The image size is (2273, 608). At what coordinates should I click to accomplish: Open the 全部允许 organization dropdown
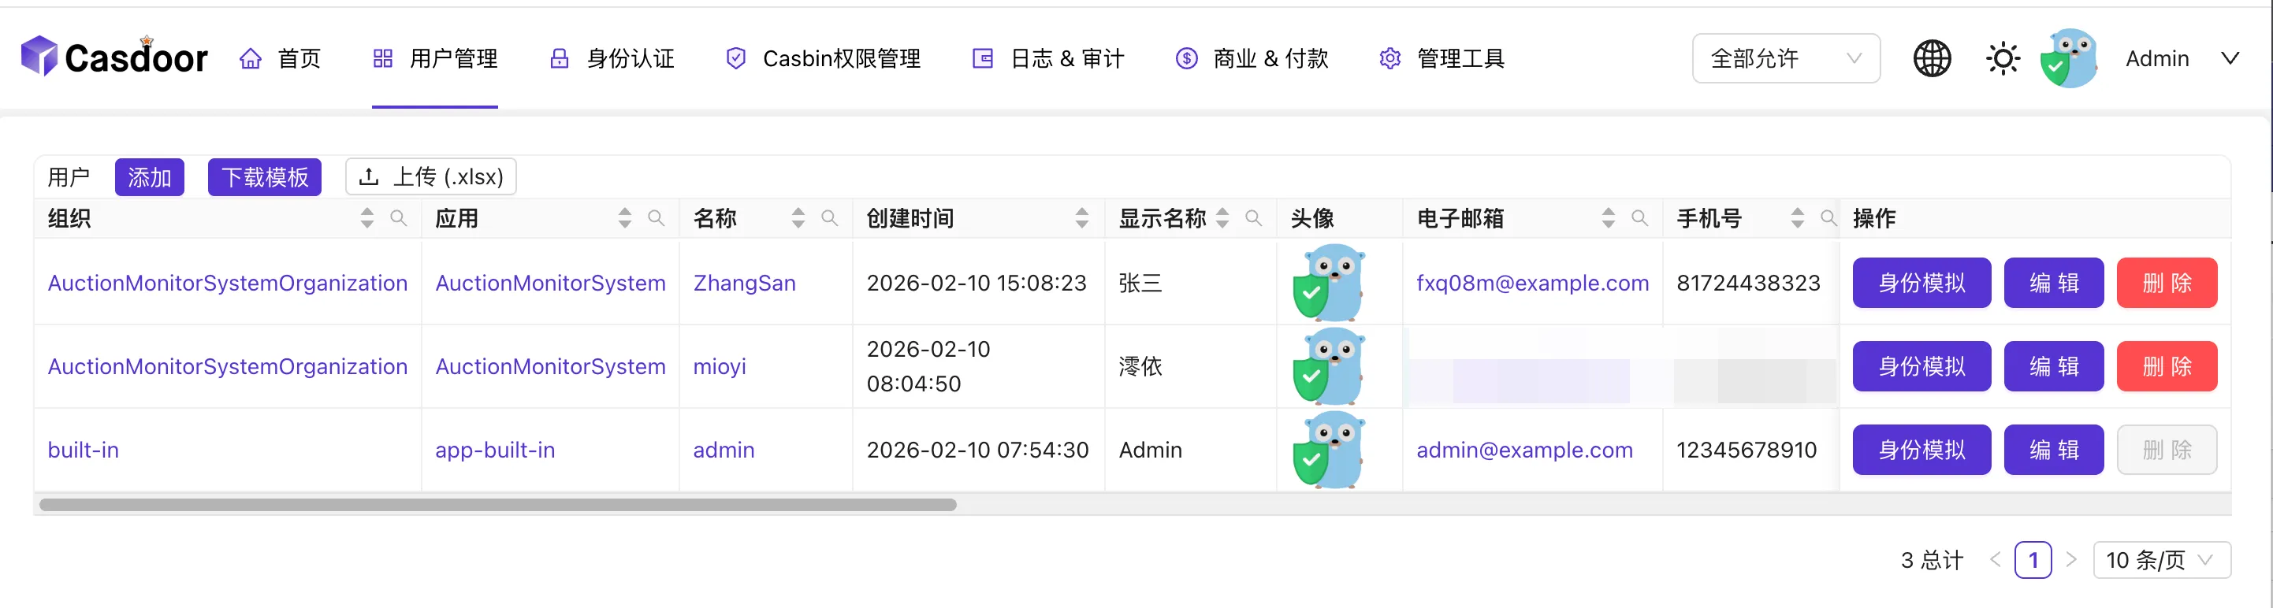[1785, 59]
